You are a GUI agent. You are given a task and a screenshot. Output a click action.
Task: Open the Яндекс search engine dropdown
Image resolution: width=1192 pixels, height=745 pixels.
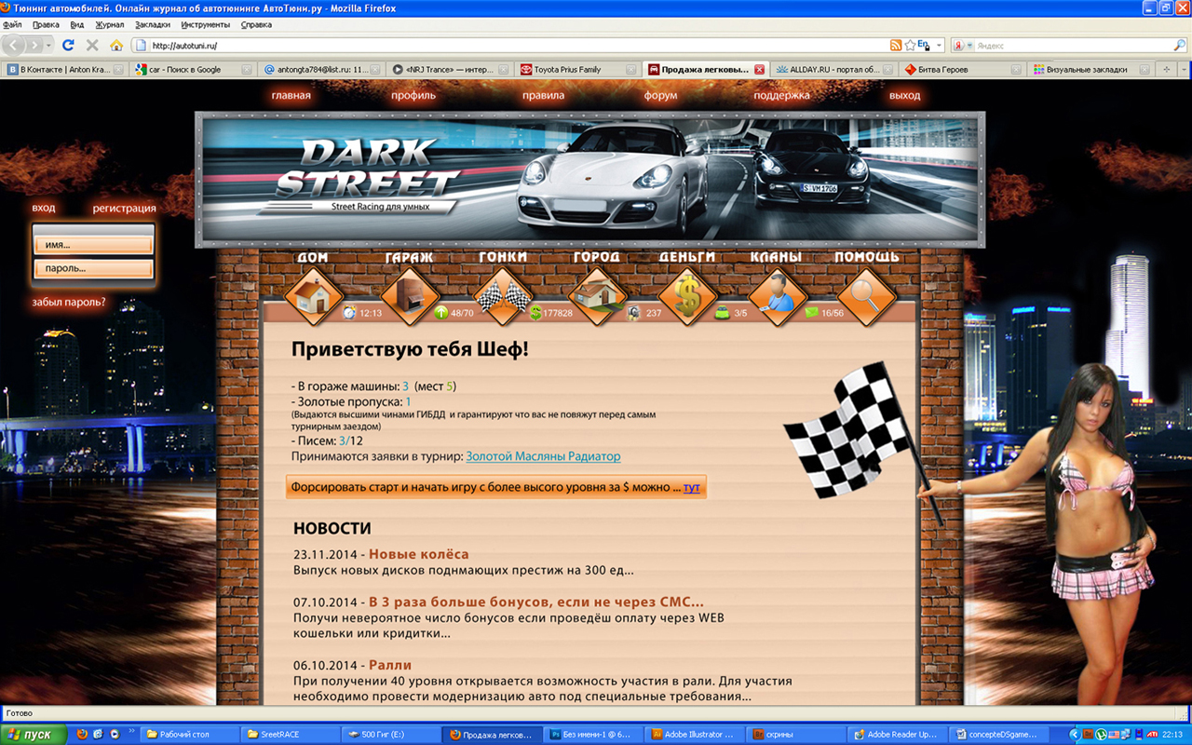(968, 45)
